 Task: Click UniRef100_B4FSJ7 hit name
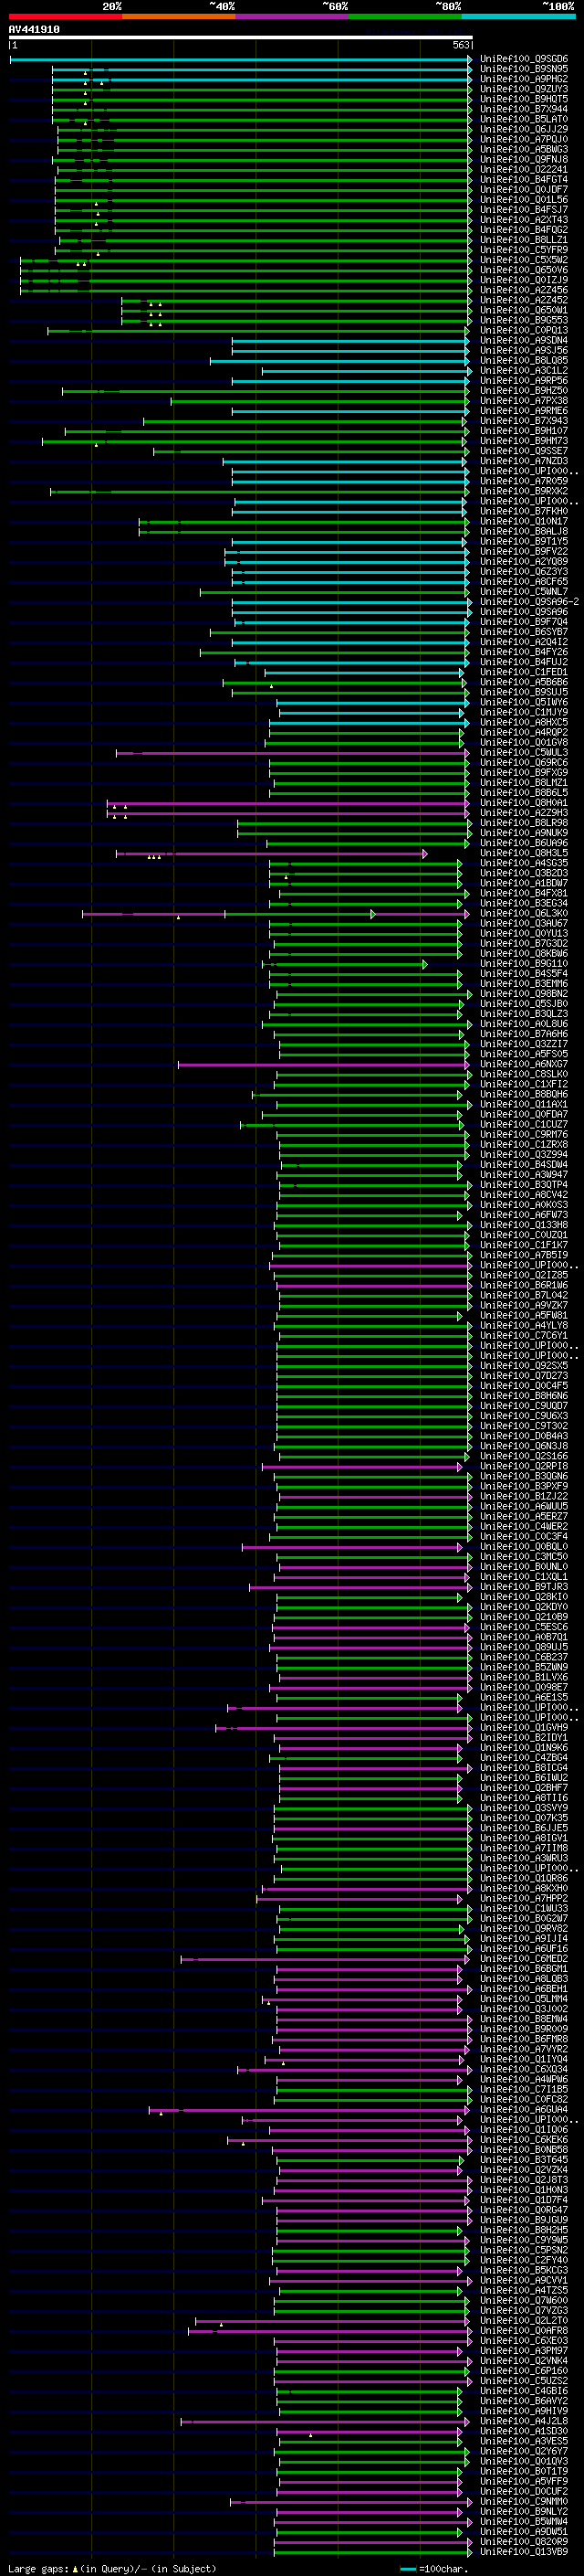[x=523, y=210]
